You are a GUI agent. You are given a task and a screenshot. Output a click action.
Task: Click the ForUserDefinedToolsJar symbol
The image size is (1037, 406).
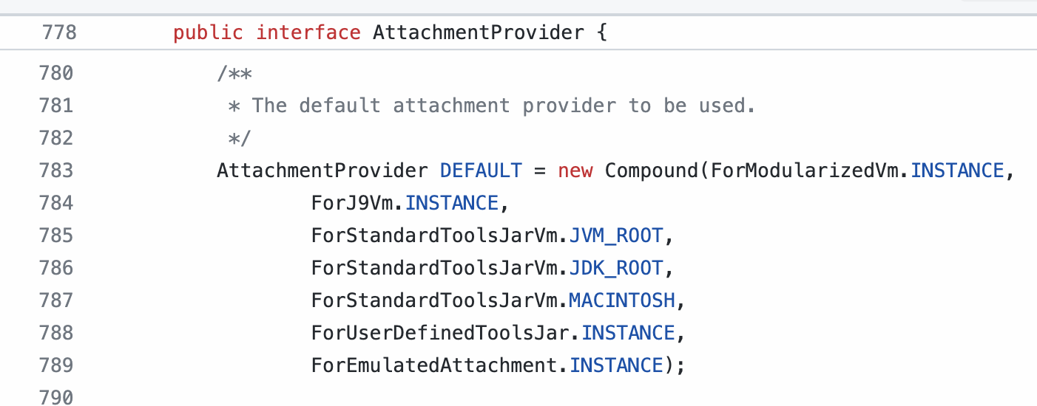[441, 333]
